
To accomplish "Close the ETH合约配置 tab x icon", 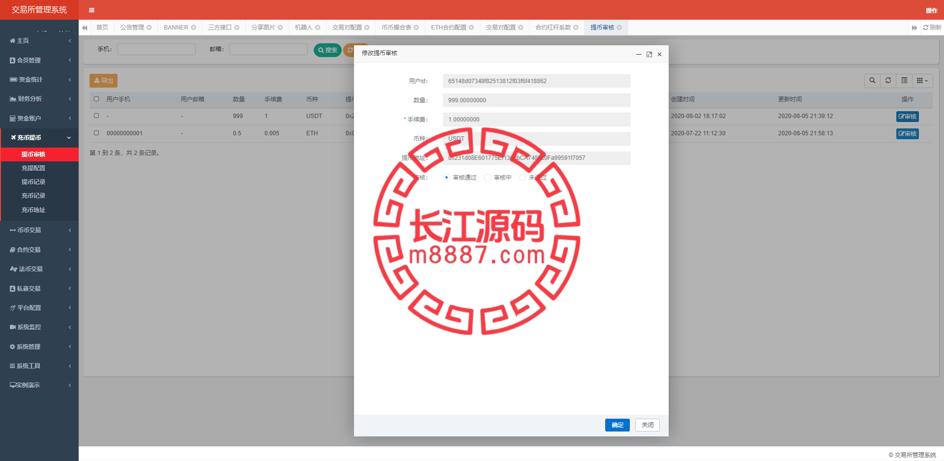I will click(471, 28).
